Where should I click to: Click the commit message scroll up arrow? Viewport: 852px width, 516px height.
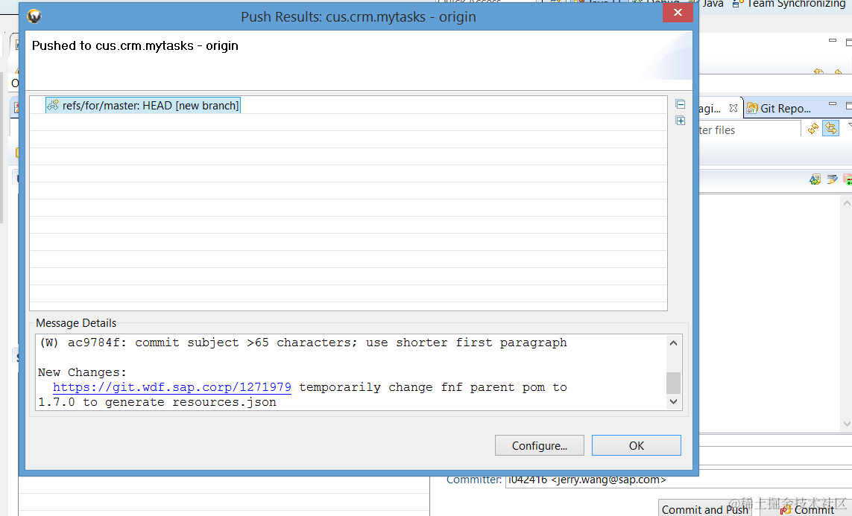point(847,203)
